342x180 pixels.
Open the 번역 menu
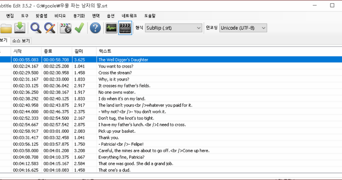pos(96,16)
